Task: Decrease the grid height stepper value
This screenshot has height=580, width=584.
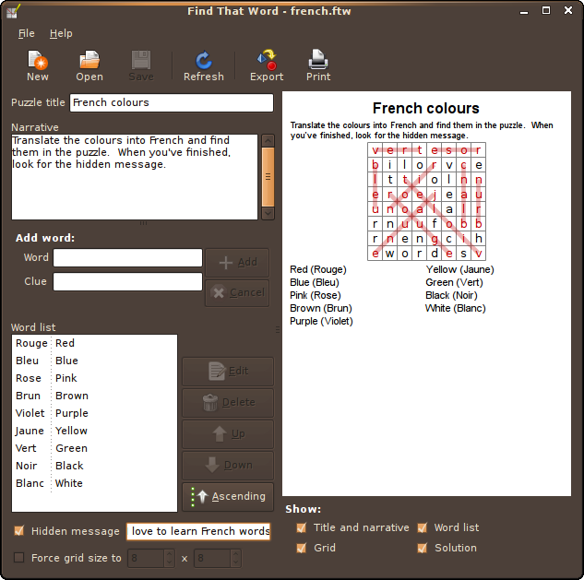Action: pyautogui.click(x=236, y=562)
